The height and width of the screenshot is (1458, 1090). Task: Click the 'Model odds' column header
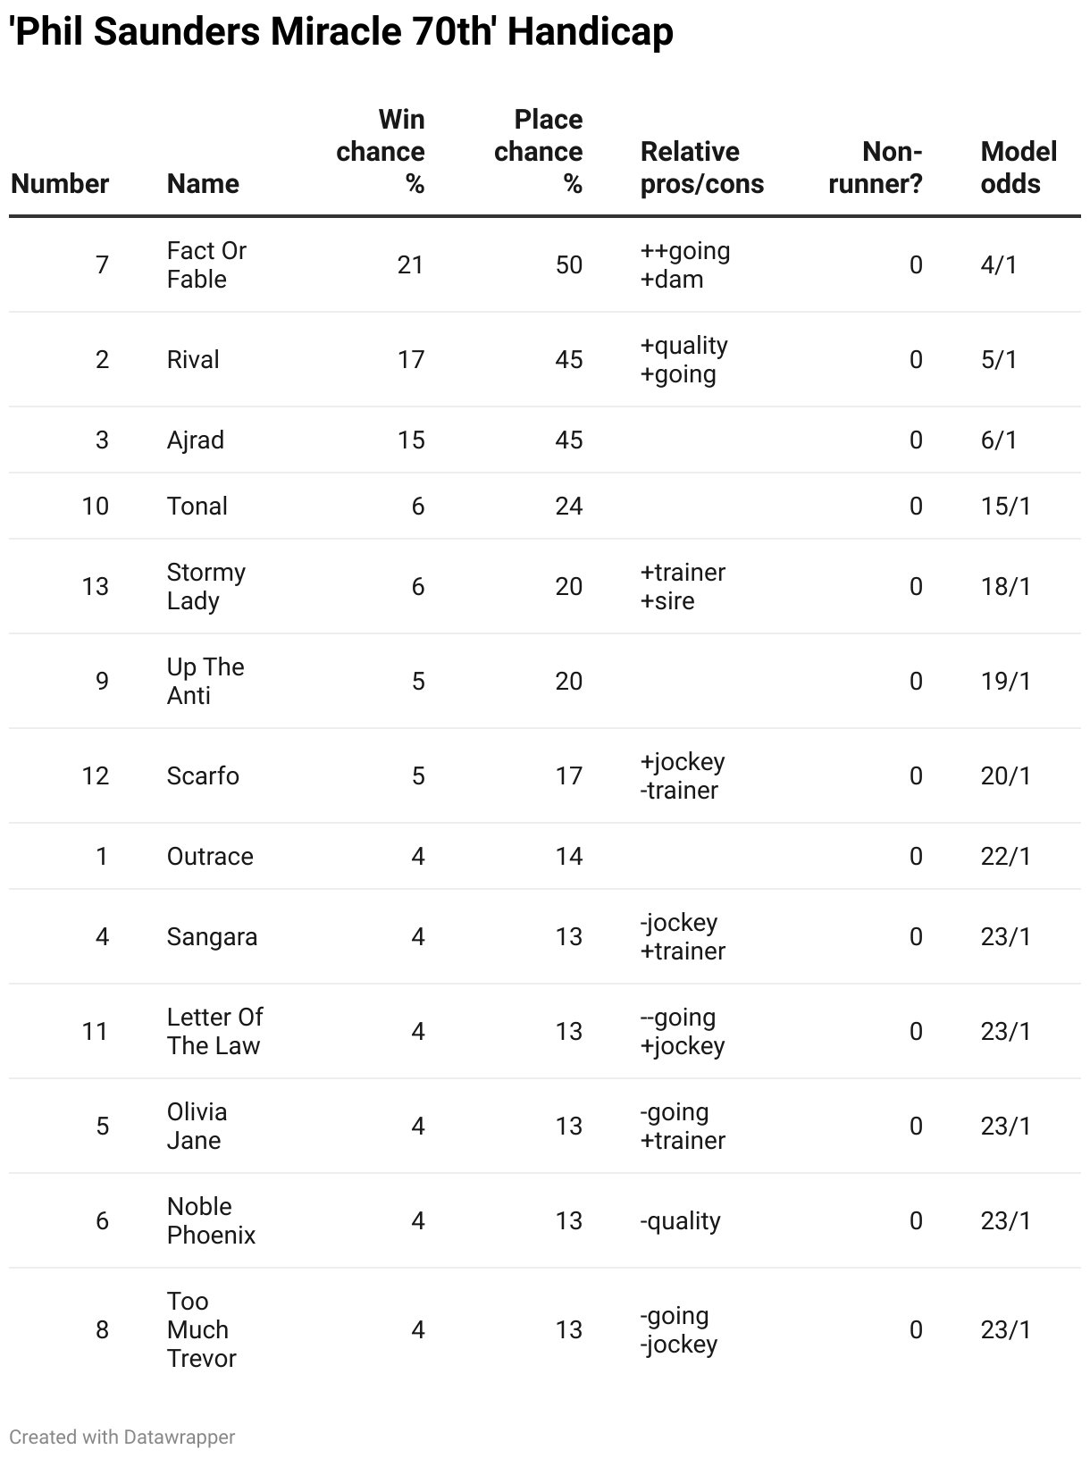[1019, 168]
